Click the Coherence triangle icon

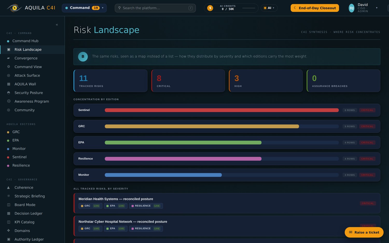pyautogui.click(x=9, y=188)
